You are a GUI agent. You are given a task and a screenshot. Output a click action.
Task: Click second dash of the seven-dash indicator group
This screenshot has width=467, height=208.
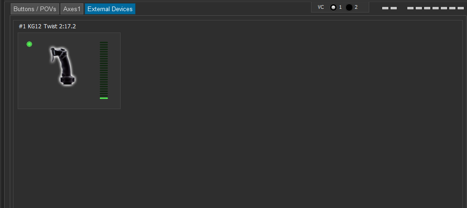click(x=419, y=8)
